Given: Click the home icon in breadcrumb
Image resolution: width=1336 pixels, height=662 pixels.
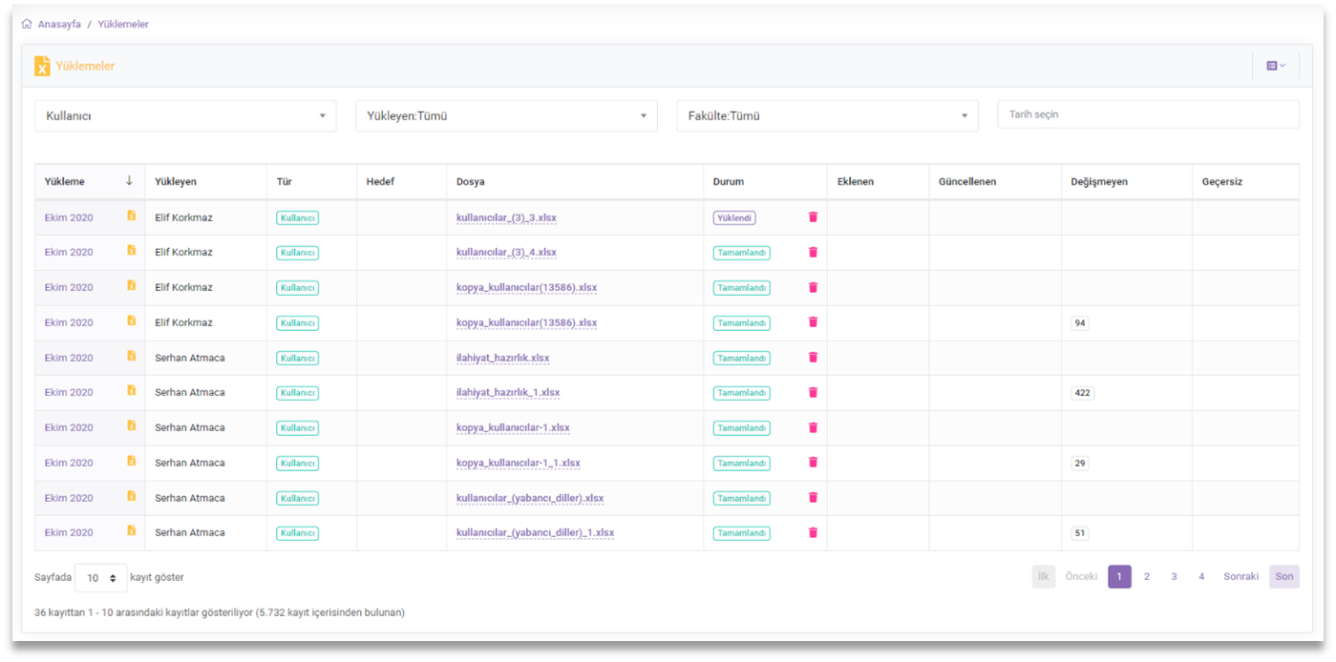Looking at the screenshot, I should (x=27, y=24).
